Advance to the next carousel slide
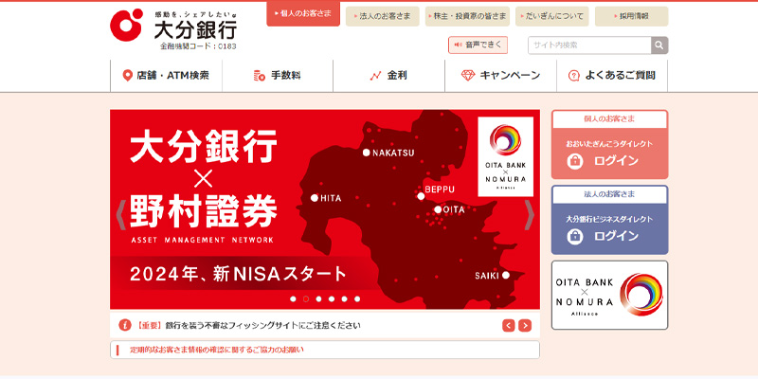Image resolution: width=758 pixels, height=379 pixels. 530,215
